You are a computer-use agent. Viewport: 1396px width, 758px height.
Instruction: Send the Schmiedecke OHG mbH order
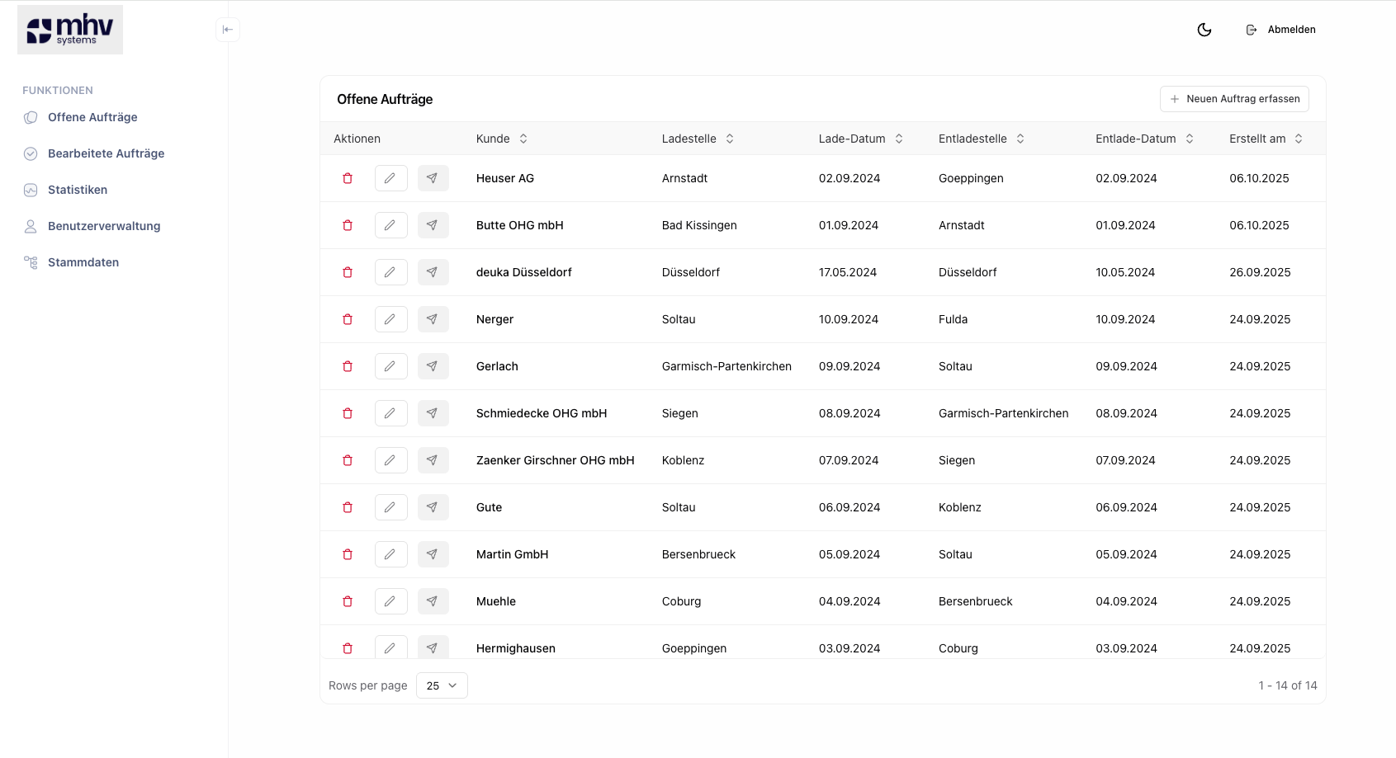(433, 413)
